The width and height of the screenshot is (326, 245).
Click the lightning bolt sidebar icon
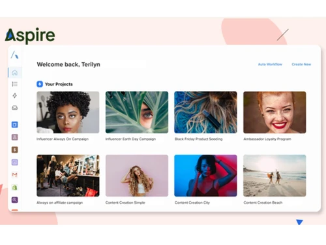tap(15, 95)
